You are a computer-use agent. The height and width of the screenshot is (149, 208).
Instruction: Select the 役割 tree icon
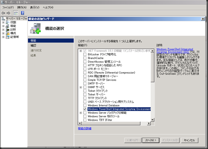[x=7, y=22]
